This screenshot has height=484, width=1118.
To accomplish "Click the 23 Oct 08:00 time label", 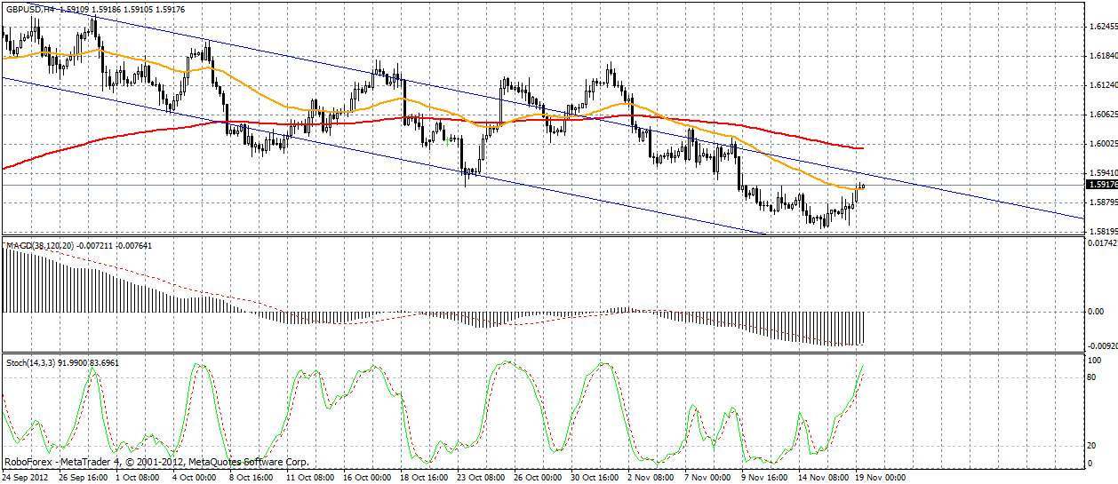I will click(x=482, y=478).
